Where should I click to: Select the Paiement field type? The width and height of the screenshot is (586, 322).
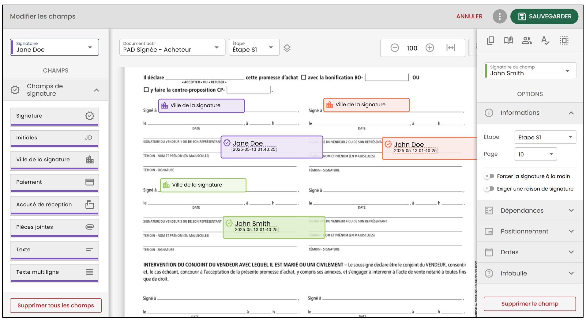pos(54,183)
